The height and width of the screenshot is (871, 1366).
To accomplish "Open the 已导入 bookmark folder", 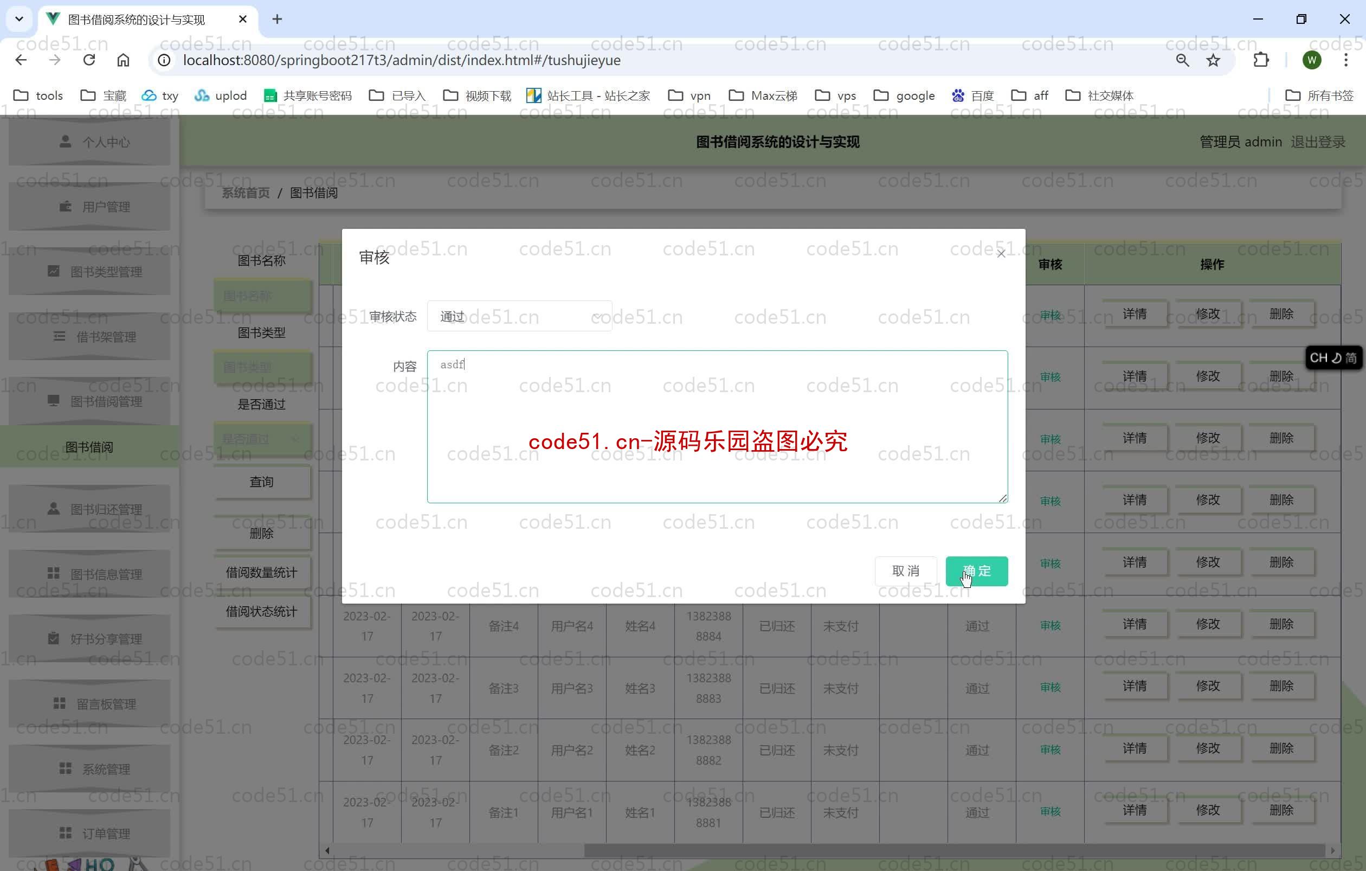I will pos(397,95).
